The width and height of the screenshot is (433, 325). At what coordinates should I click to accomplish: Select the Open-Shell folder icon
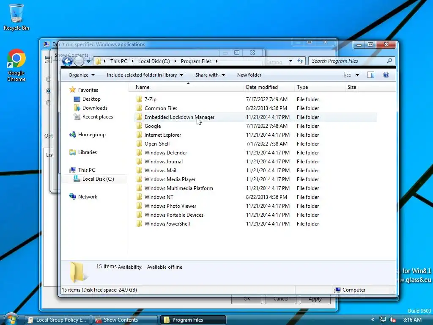(x=140, y=143)
